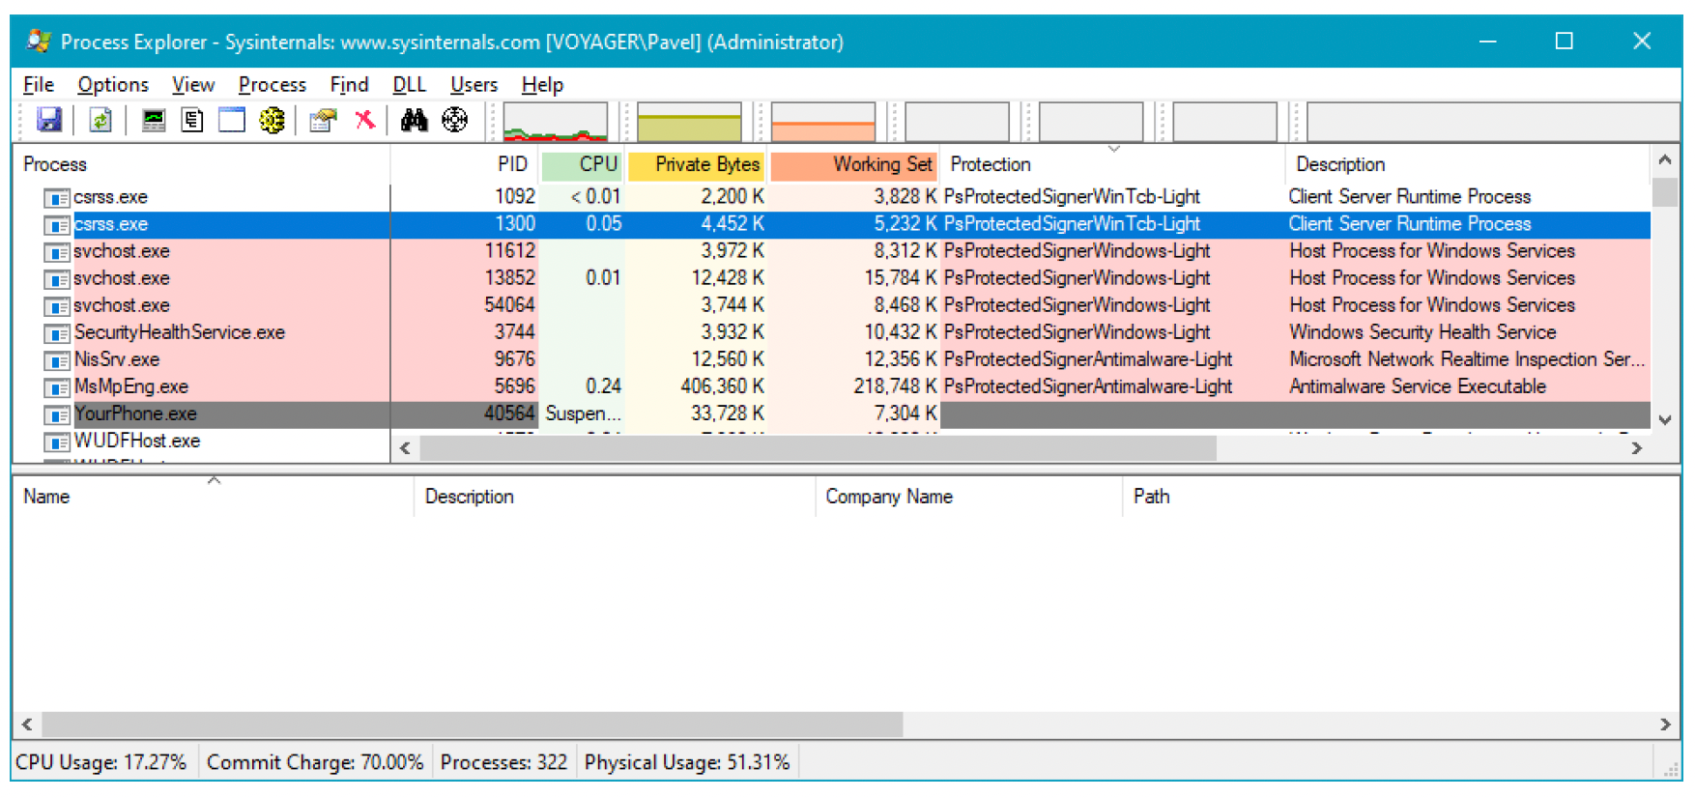Click the orange physical memory mini graph
1695x798 pixels.
823,123
